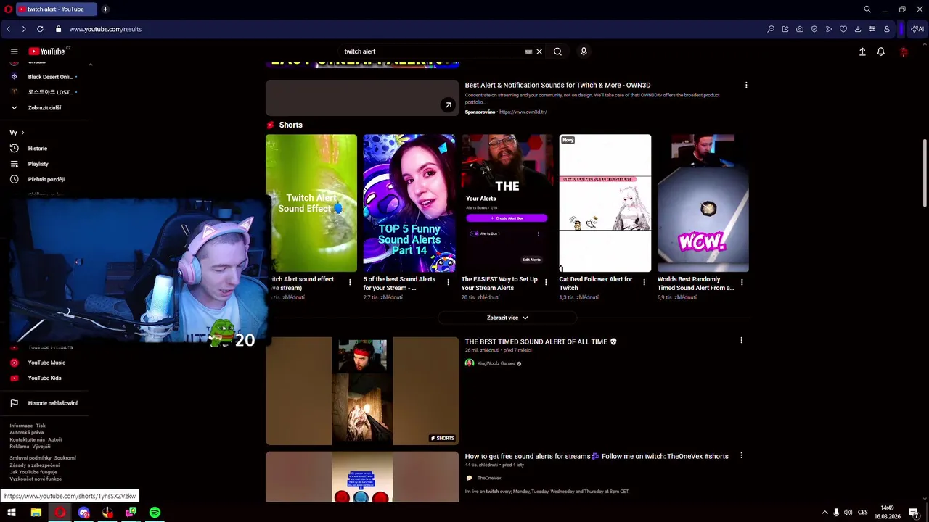Open options for Worlds Best Randomly Timed short

tap(741, 282)
